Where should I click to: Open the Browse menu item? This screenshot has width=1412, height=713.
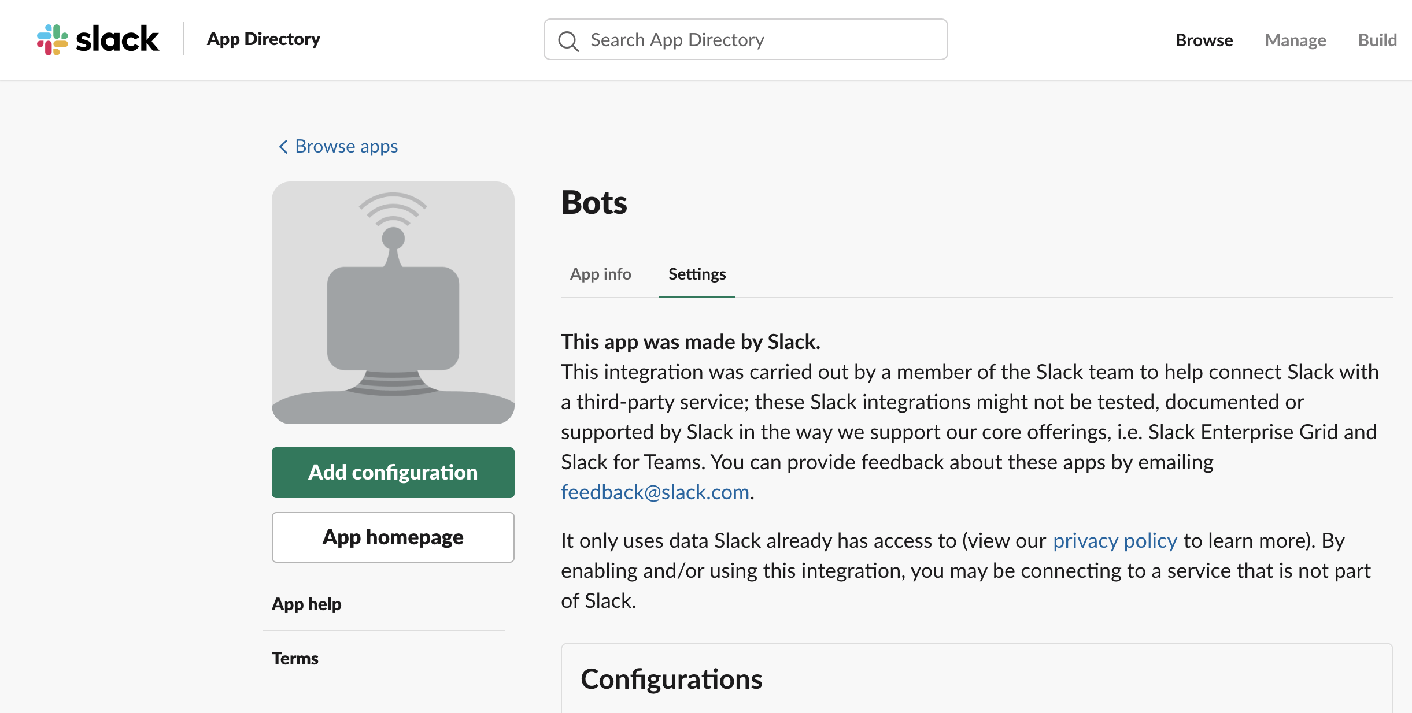[x=1204, y=40]
